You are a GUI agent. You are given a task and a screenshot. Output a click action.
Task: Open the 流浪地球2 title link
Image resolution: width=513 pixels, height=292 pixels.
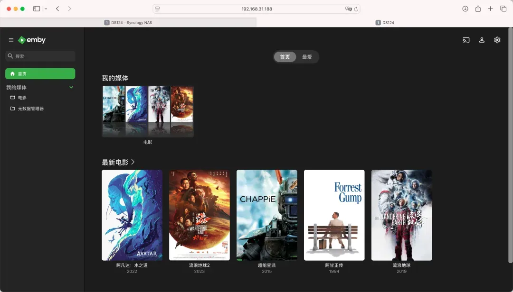pos(199,265)
